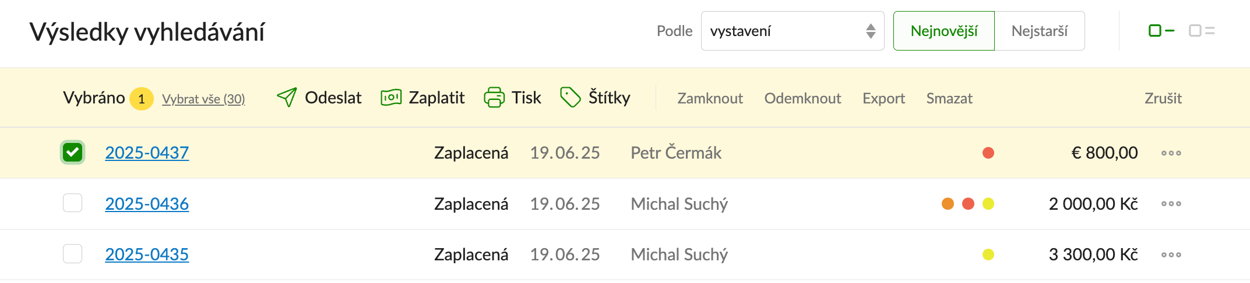Select the Nejstarší sort tab
This screenshot has width=1250, height=283.
pos(1040,31)
